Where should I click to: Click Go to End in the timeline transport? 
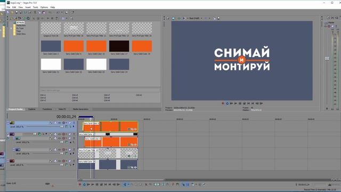(x=110, y=185)
